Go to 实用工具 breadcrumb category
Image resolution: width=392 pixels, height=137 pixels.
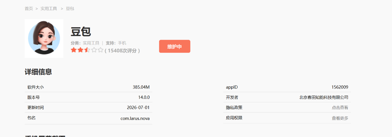[x=49, y=8]
